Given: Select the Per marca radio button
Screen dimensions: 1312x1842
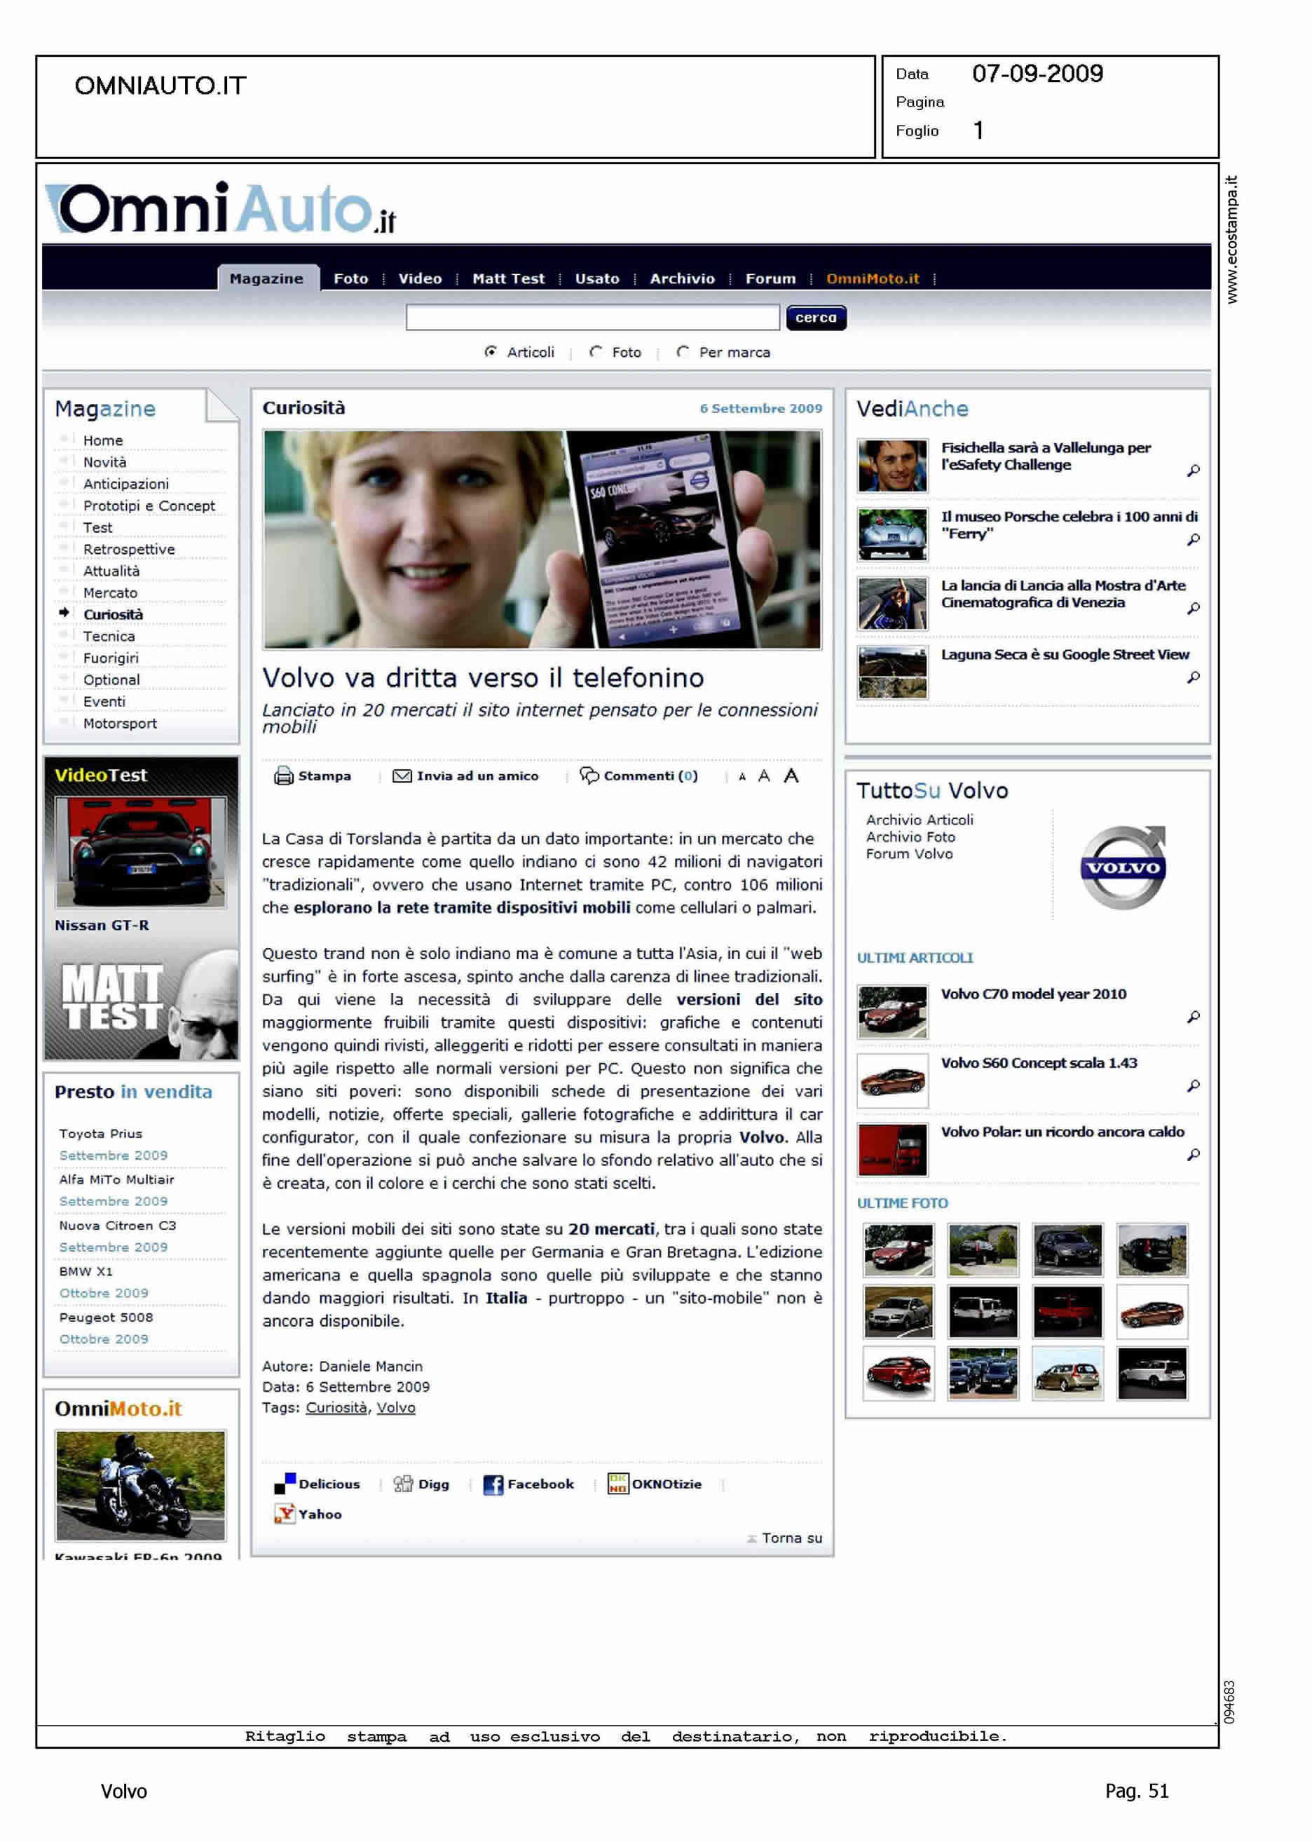Looking at the screenshot, I should point(683,351).
